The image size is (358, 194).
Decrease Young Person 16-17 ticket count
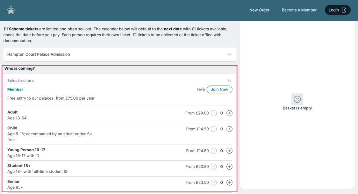pyautogui.click(x=214, y=151)
